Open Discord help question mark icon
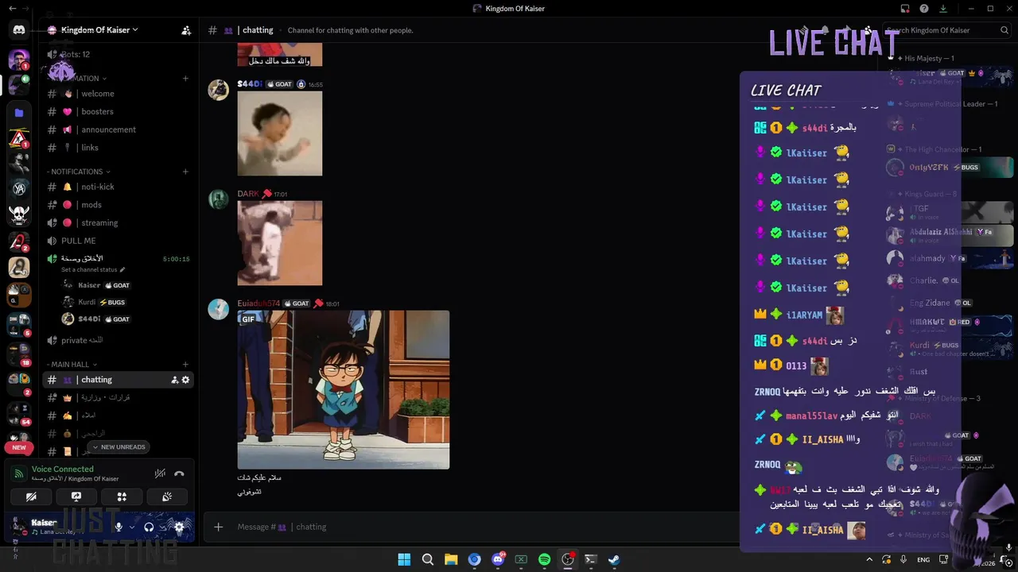 924,9
